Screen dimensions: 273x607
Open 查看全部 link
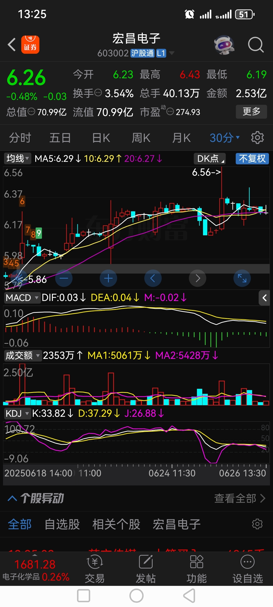(240, 498)
